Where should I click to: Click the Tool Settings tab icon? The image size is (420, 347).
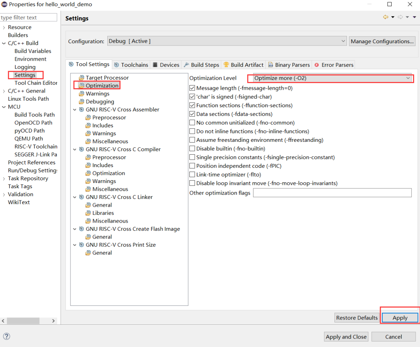click(x=71, y=64)
